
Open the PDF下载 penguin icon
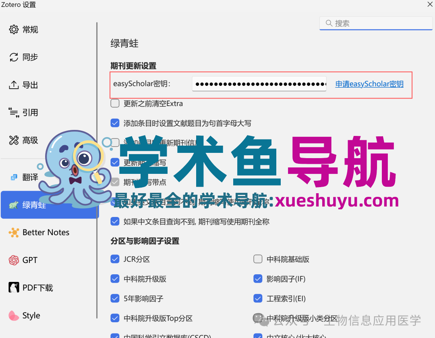tap(14, 288)
